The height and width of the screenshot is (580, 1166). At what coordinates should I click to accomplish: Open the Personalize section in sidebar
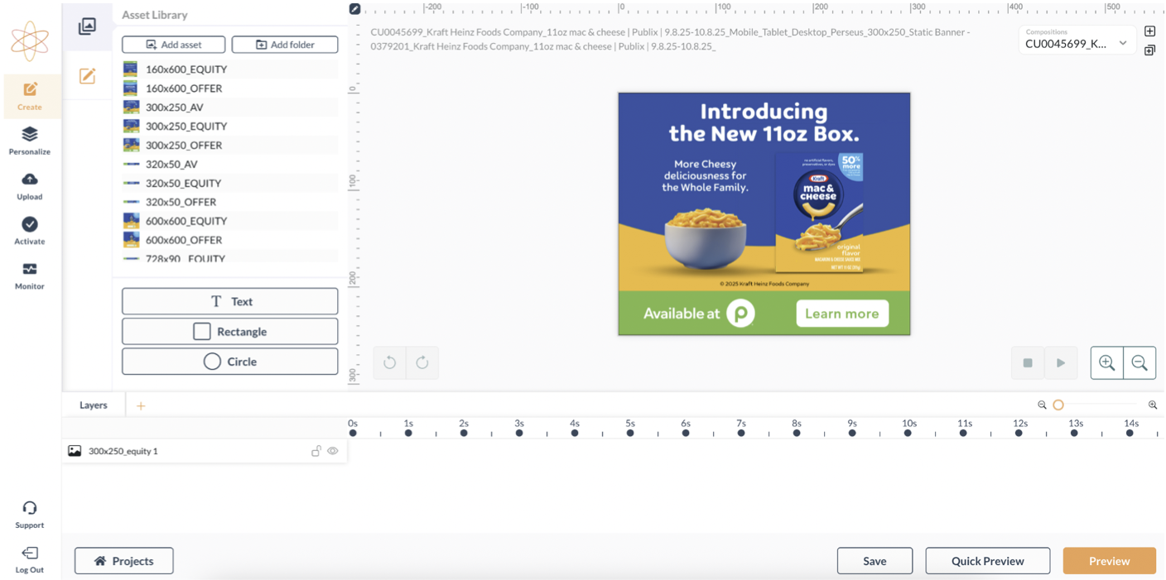pos(30,141)
